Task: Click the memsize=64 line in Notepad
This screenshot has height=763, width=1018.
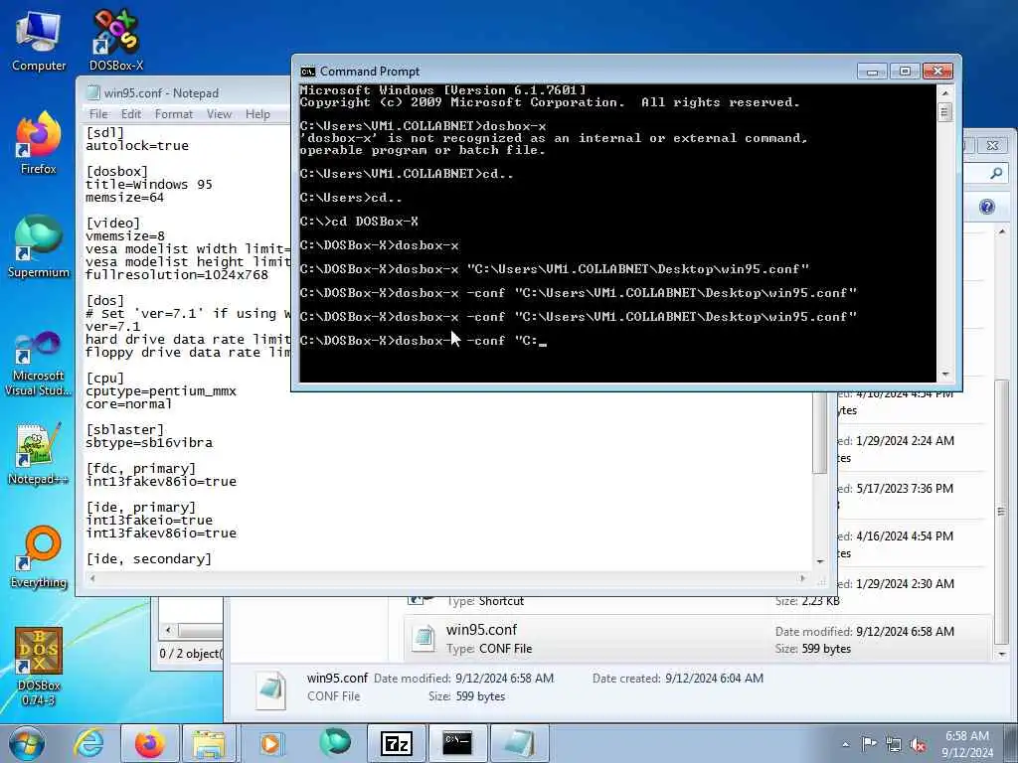Action: (124, 198)
